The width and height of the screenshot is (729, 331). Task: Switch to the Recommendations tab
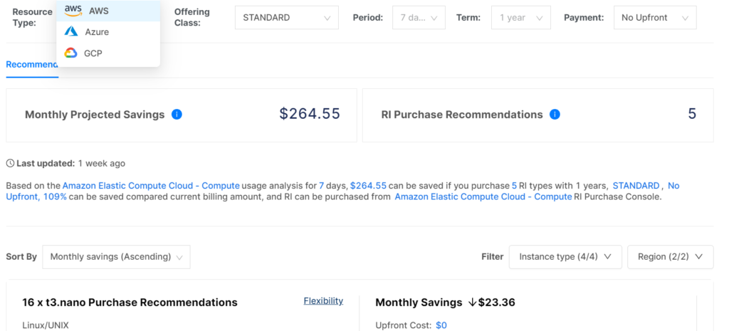click(x=32, y=65)
